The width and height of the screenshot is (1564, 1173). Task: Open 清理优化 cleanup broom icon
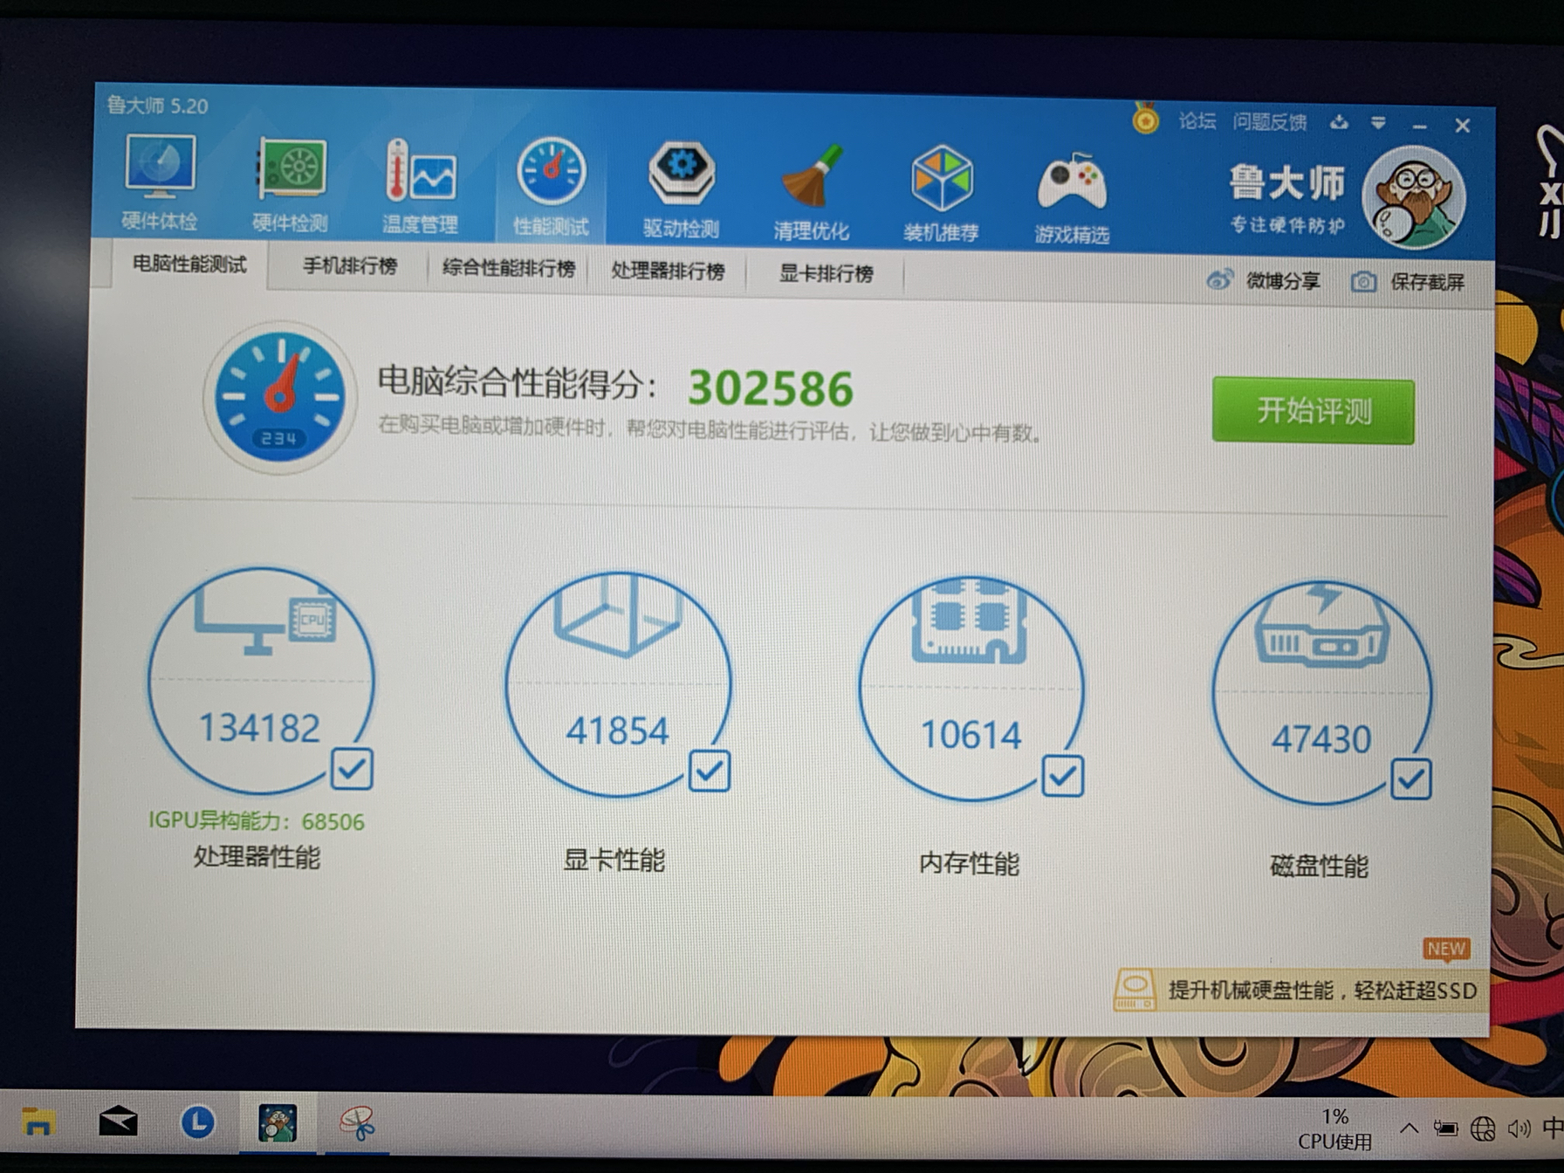coord(811,191)
